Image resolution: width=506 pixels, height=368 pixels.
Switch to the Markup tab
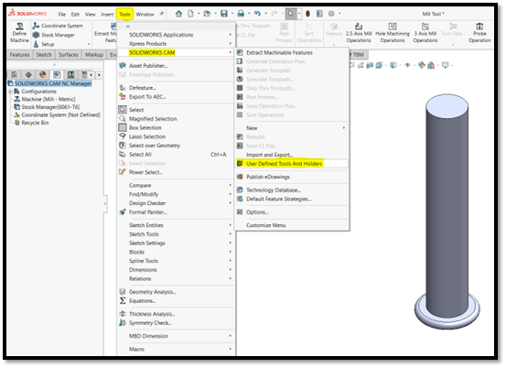pos(94,55)
